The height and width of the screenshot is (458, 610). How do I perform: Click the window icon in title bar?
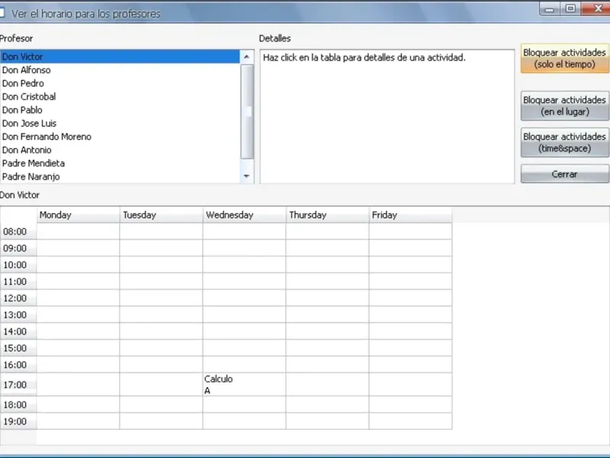(2, 13)
